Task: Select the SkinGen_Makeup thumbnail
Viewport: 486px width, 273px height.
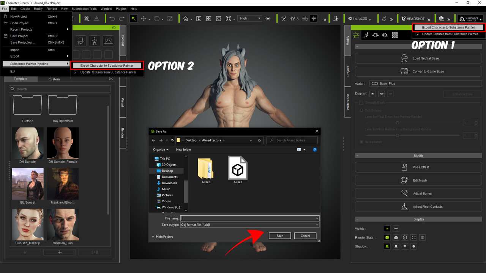Action: coord(28,225)
